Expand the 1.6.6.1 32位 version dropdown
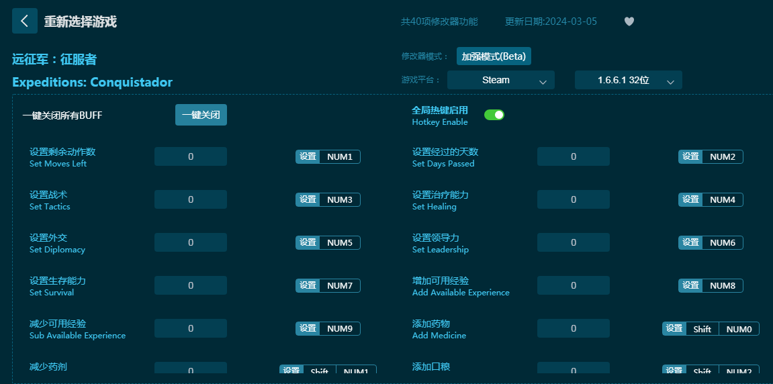The image size is (773, 384). pos(628,80)
